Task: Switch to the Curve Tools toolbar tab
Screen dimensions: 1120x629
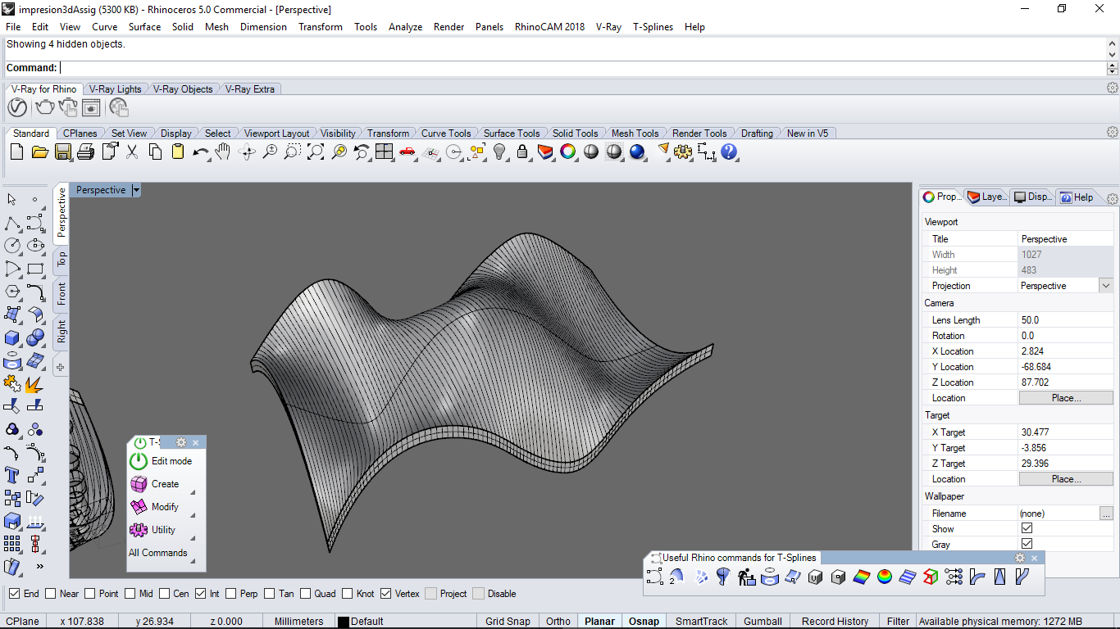Action: click(x=445, y=133)
